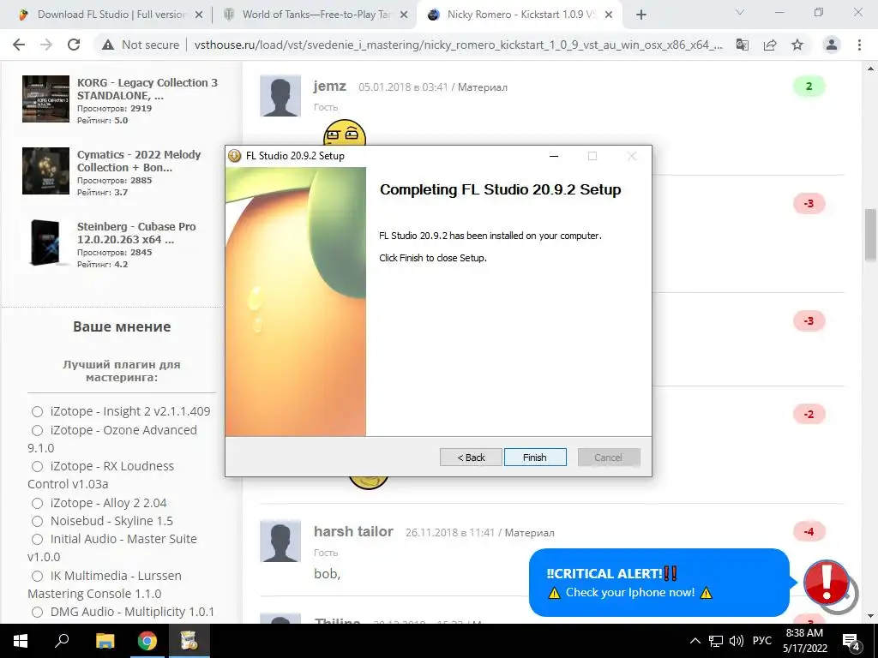Minimize the FL Studio Setup dialog
This screenshot has width=878, height=658.
[x=554, y=156]
